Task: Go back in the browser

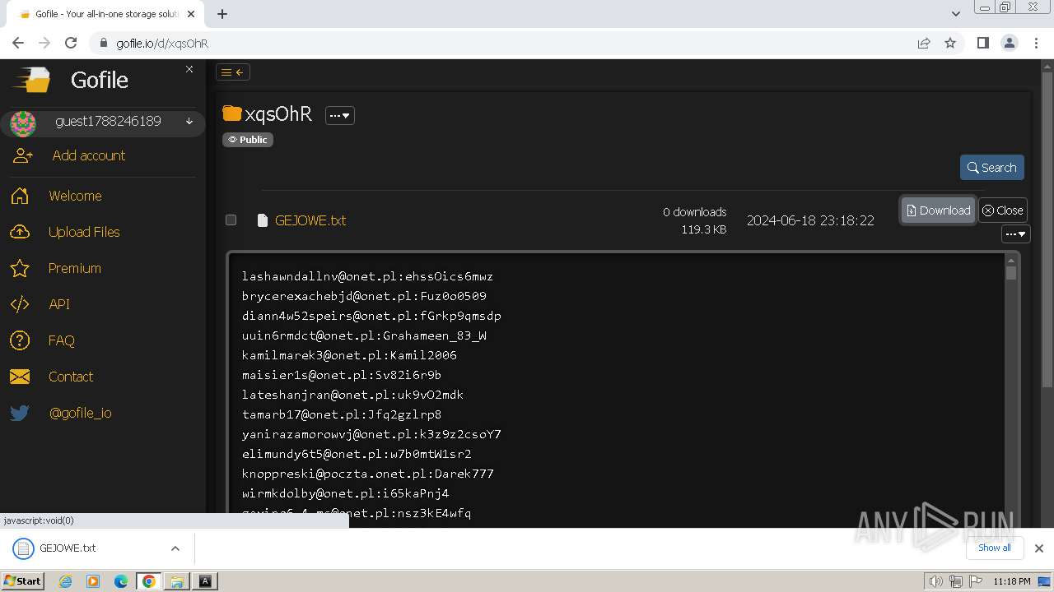Action: click(x=18, y=43)
